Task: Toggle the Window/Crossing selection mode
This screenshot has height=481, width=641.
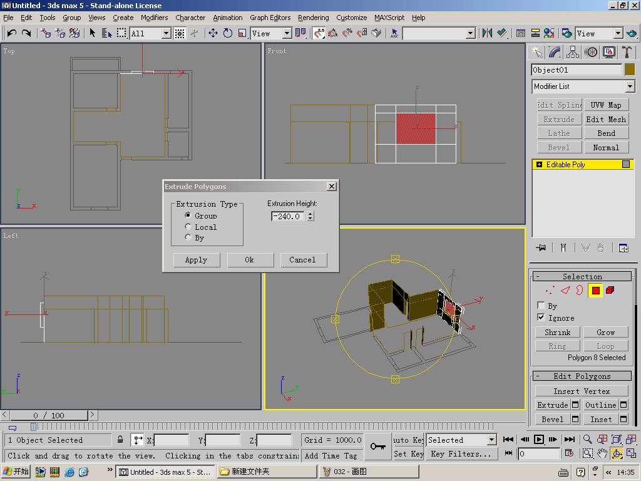Action: point(180,33)
